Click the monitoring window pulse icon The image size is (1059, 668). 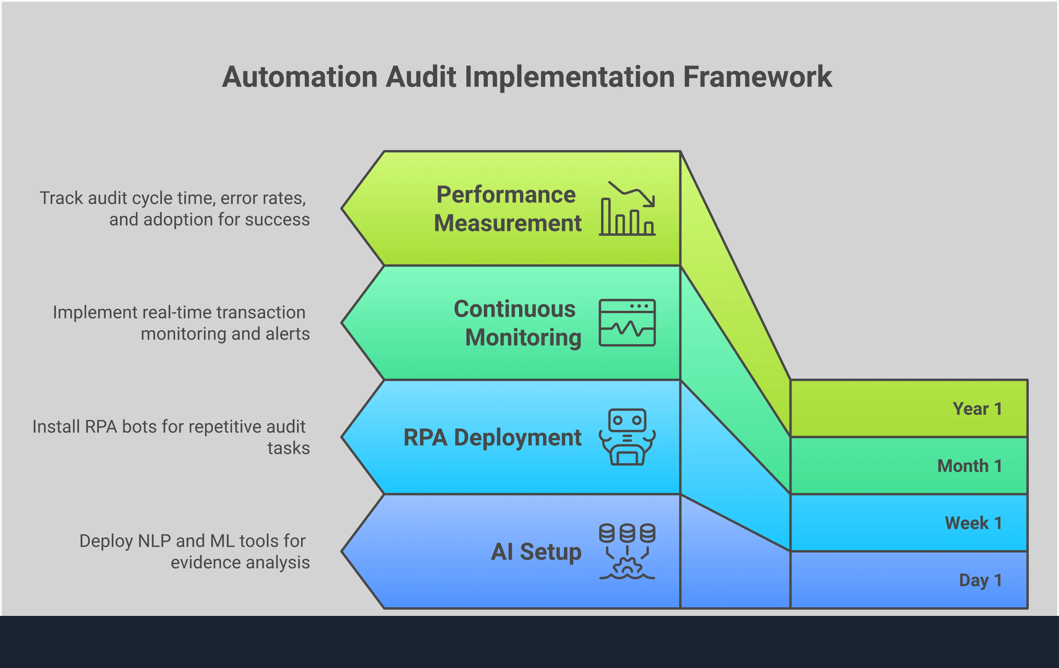627,323
